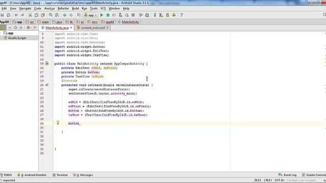326x183 pixels.
Task: Close the MainActivity.java tab
Action: 71,27
